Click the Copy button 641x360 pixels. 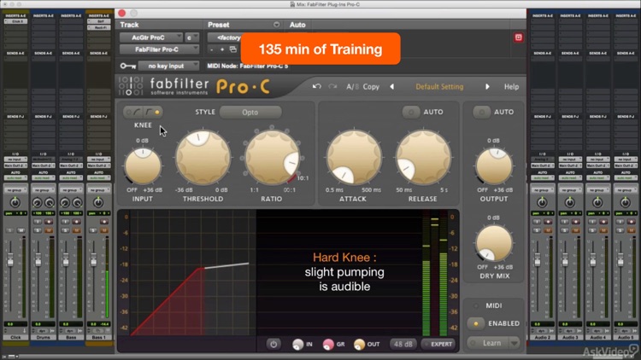tap(371, 86)
